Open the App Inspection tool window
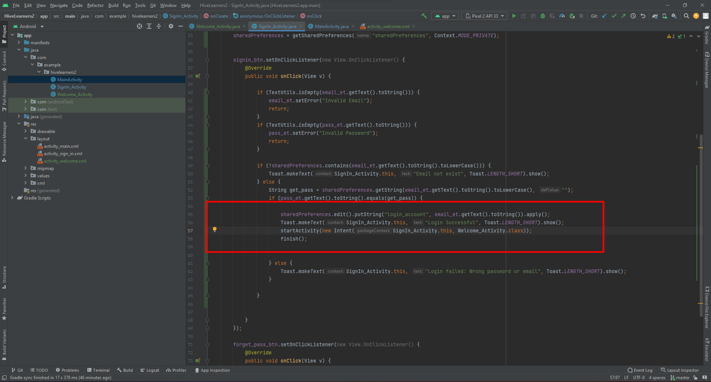711x382 pixels. pyautogui.click(x=212, y=370)
